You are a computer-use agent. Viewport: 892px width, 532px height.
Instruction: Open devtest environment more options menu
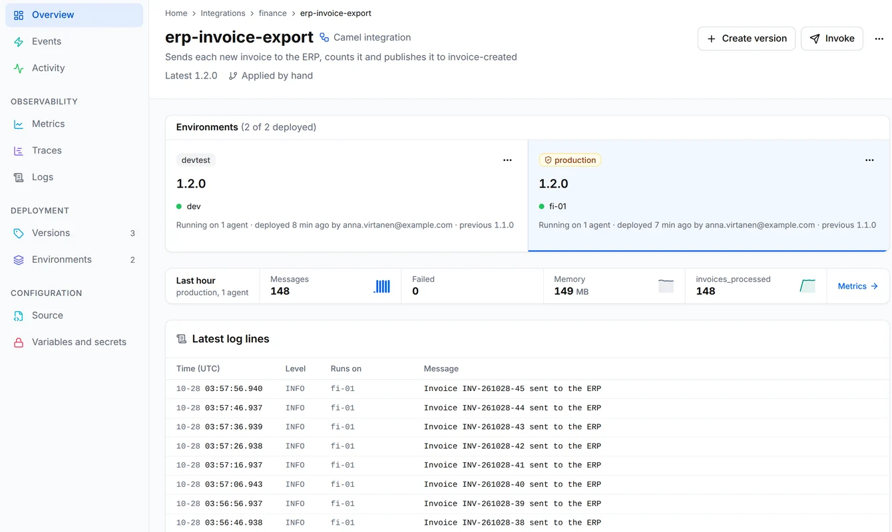507,160
